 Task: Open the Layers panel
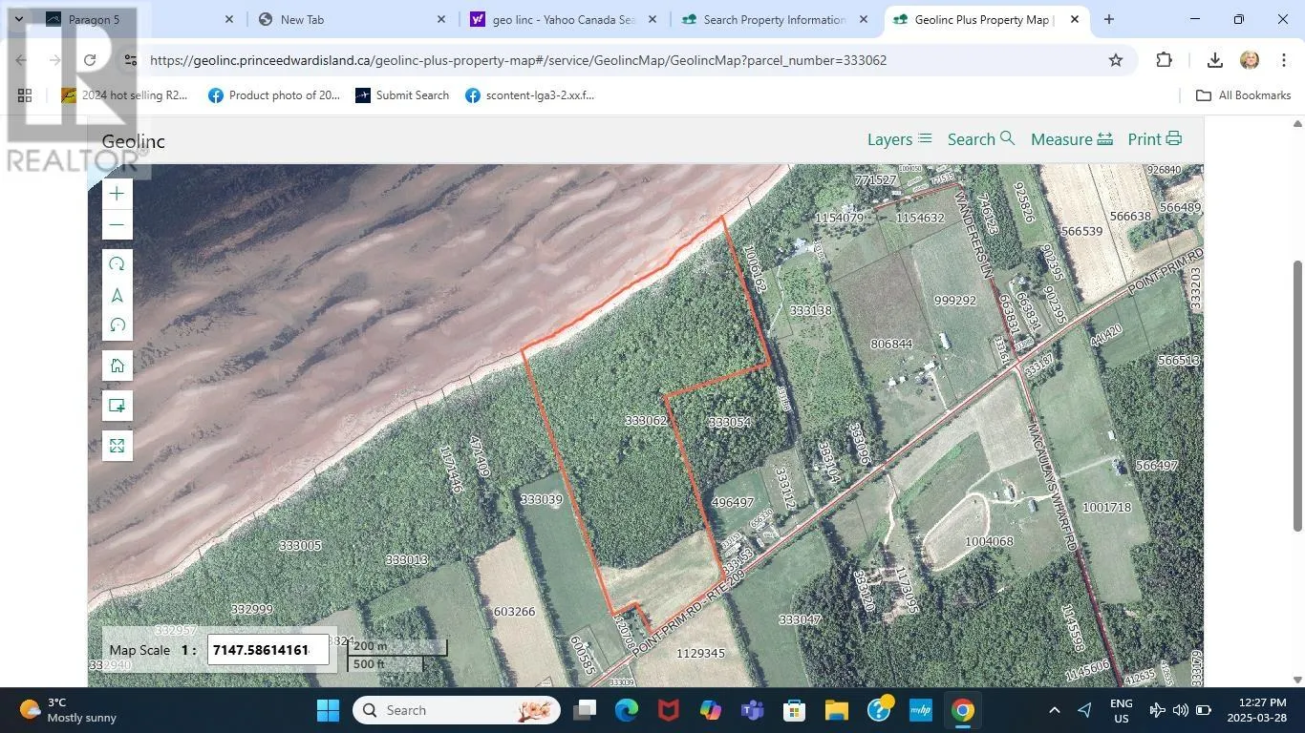tap(896, 139)
